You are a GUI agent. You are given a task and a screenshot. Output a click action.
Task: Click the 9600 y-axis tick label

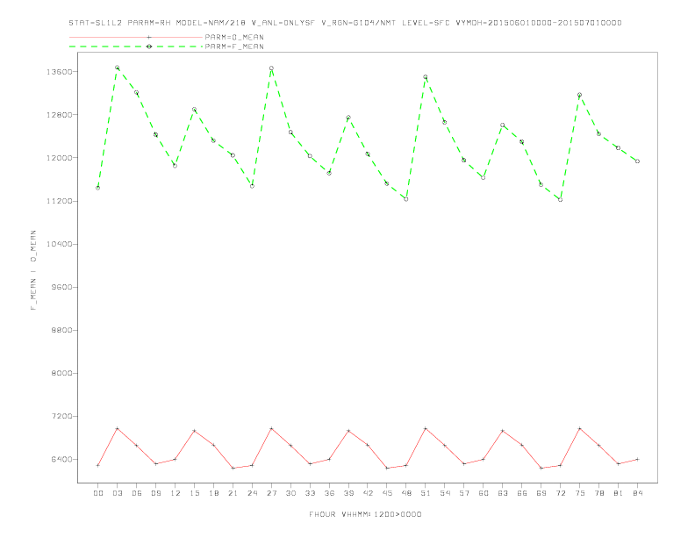[x=61, y=287]
